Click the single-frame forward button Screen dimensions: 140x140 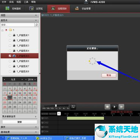tap(122, 107)
